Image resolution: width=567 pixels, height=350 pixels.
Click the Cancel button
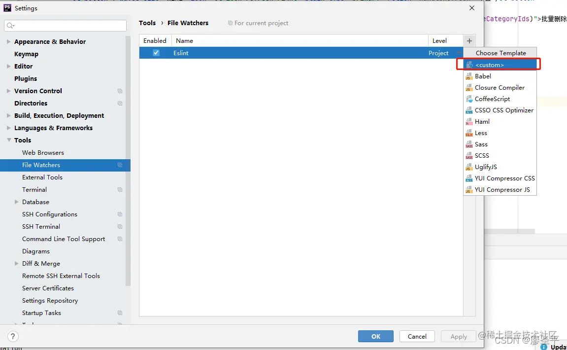(x=417, y=336)
